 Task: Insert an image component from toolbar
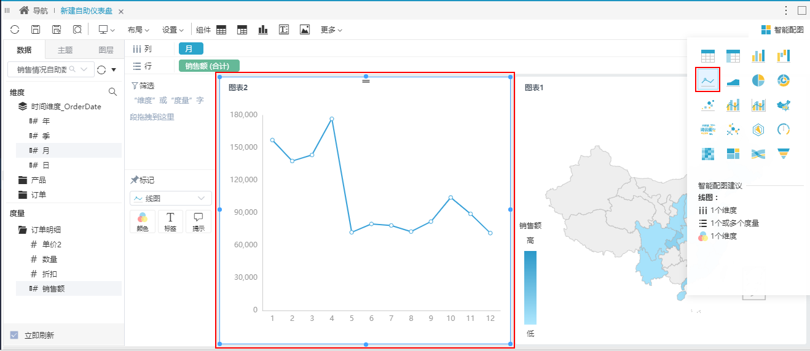[305, 29]
